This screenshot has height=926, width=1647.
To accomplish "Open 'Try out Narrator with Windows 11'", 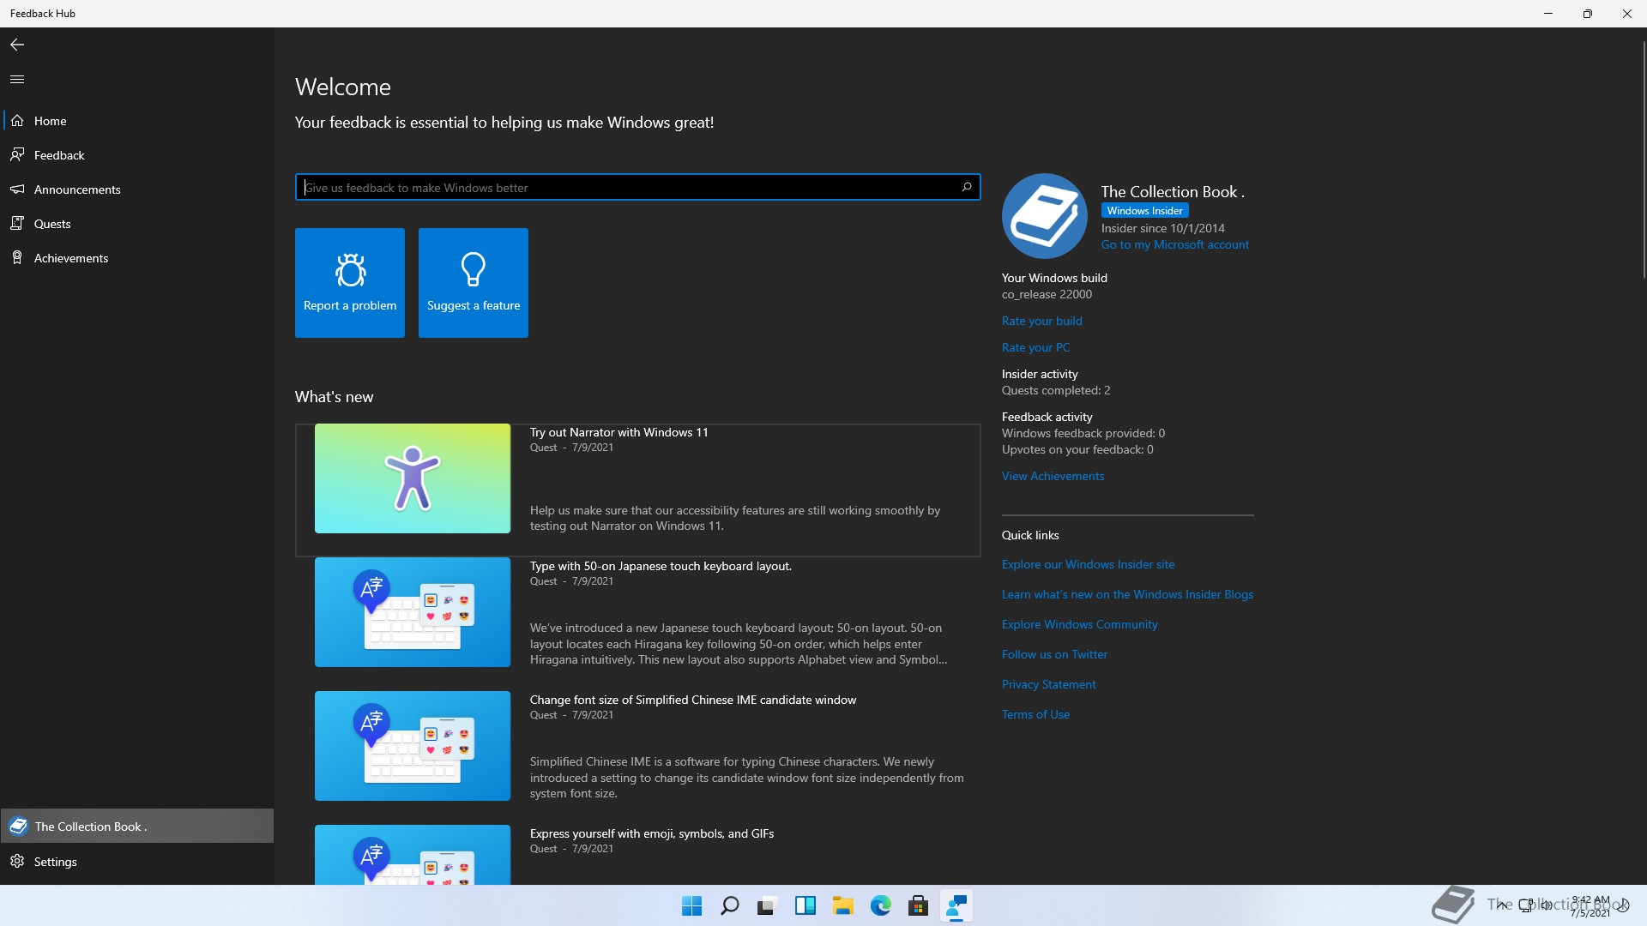I will (618, 432).
